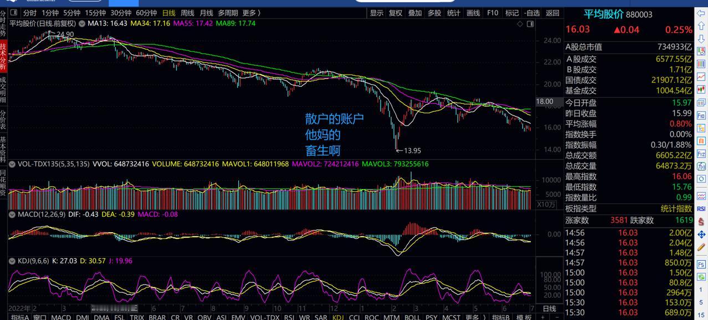
Task: Click the -自选 remove from watchlist button
Action: pos(531,13)
